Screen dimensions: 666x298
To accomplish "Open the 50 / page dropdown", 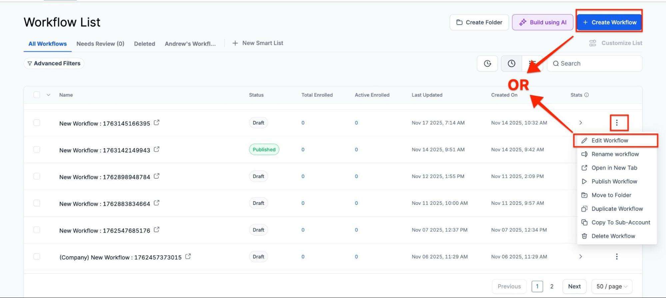I will pyautogui.click(x=612, y=286).
